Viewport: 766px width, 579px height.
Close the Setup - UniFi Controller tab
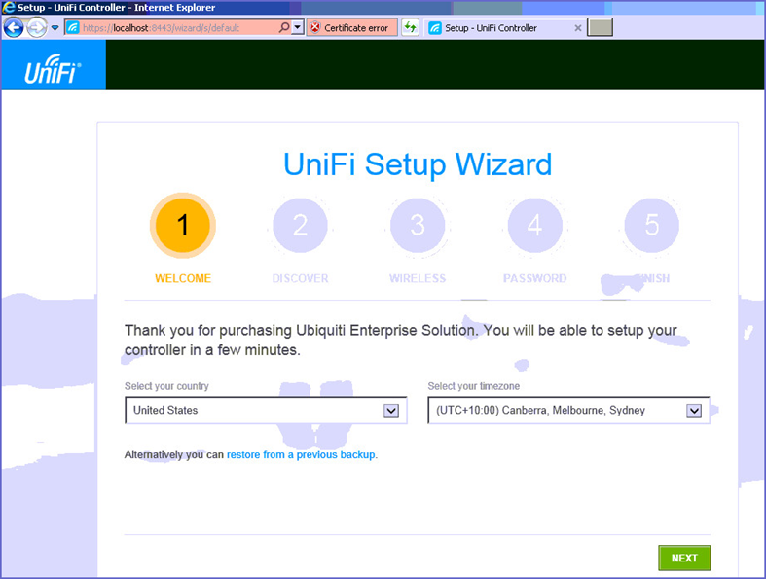coord(578,28)
